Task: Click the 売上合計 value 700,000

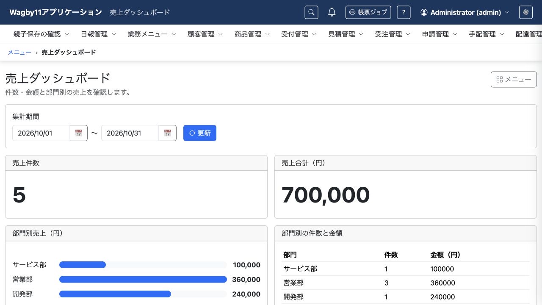Action: click(x=326, y=195)
